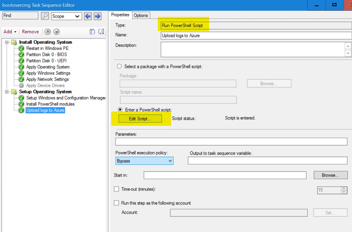
Task: Collapse Install Operating System group
Action: coord(7,42)
